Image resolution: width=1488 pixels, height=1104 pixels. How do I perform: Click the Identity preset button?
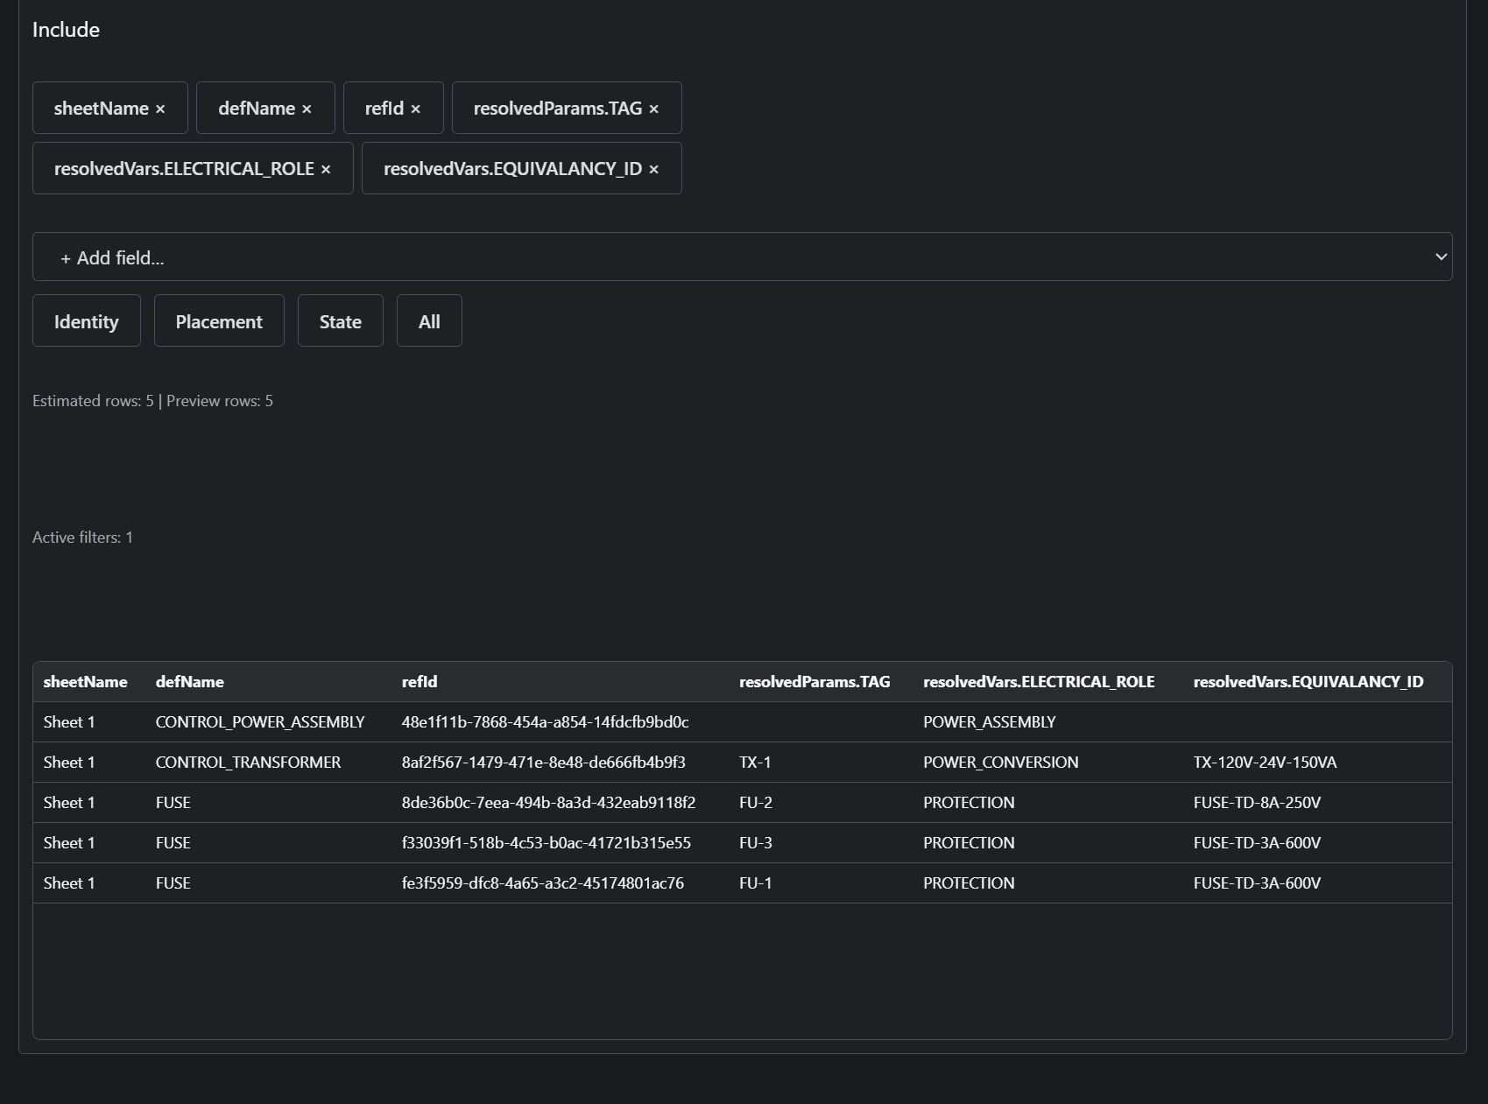(87, 320)
